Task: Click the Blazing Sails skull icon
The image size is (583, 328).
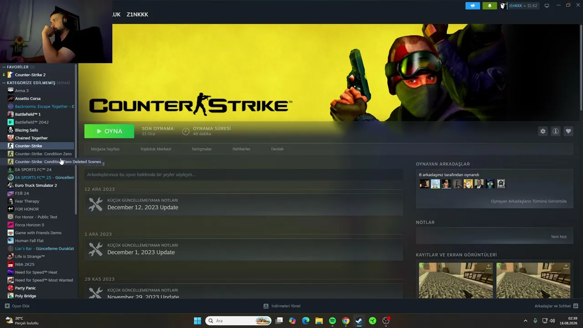Action: click(x=10, y=130)
